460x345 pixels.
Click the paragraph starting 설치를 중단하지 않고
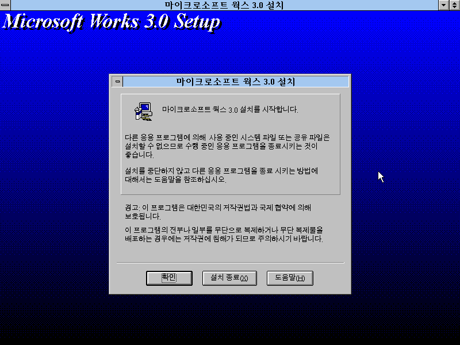[x=221, y=175]
